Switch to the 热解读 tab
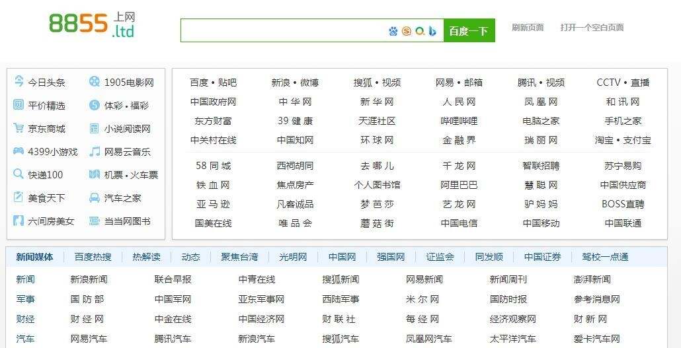The height and width of the screenshot is (348, 681). point(146,257)
